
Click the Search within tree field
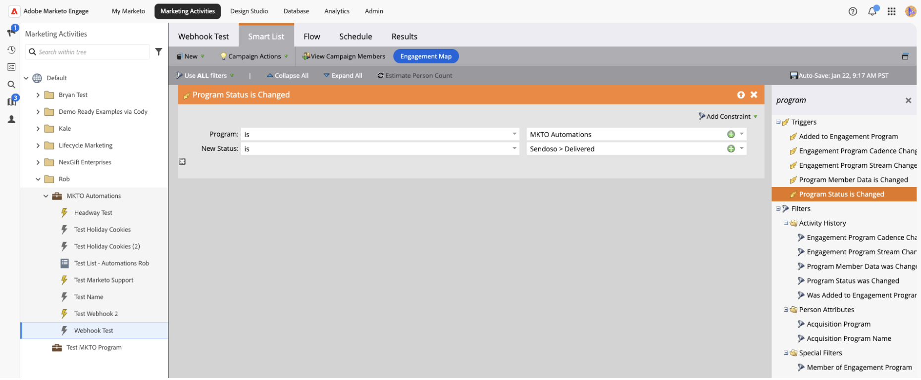tap(88, 52)
